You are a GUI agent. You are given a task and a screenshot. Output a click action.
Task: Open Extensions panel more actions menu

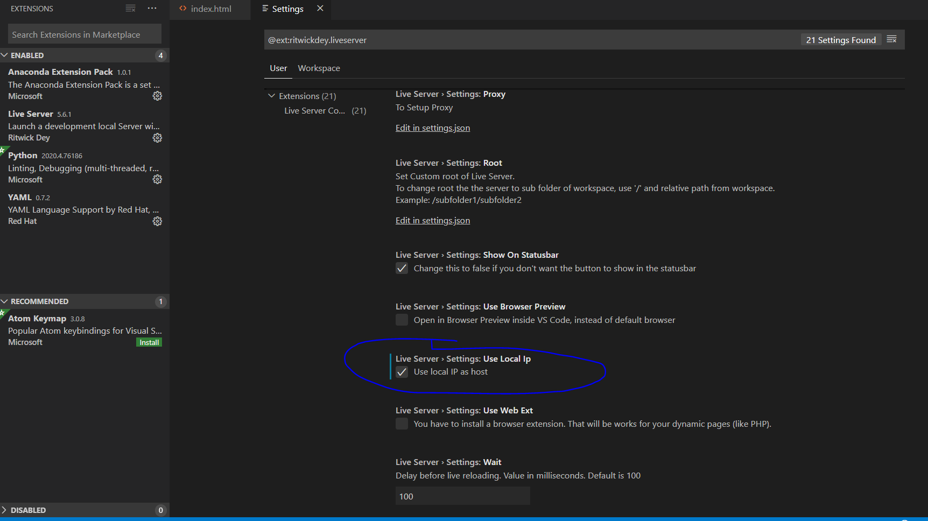(x=152, y=9)
